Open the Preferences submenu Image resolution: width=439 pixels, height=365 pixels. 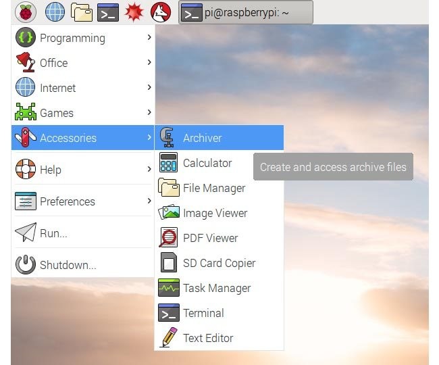pyautogui.click(x=83, y=201)
